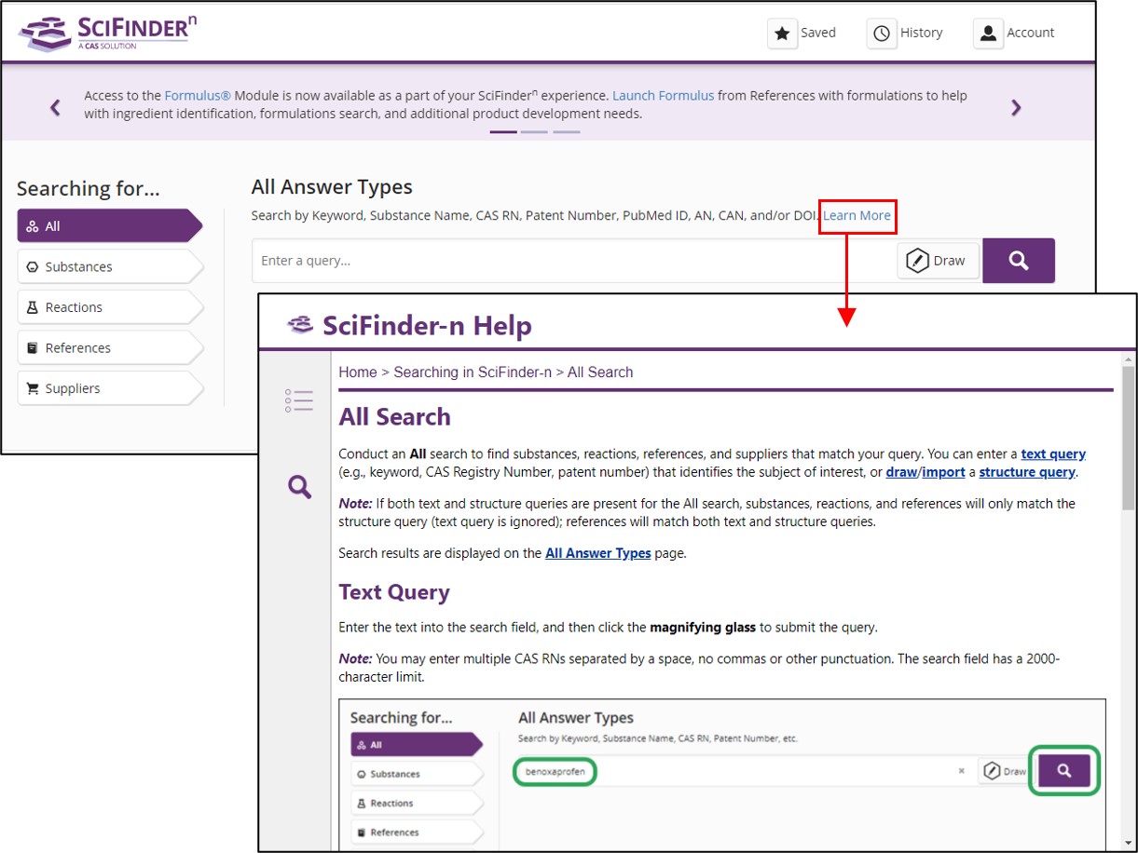Screen dimensions: 1138x853
Task: Select Reactions search type
Action: pyautogui.click(x=109, y=307)
